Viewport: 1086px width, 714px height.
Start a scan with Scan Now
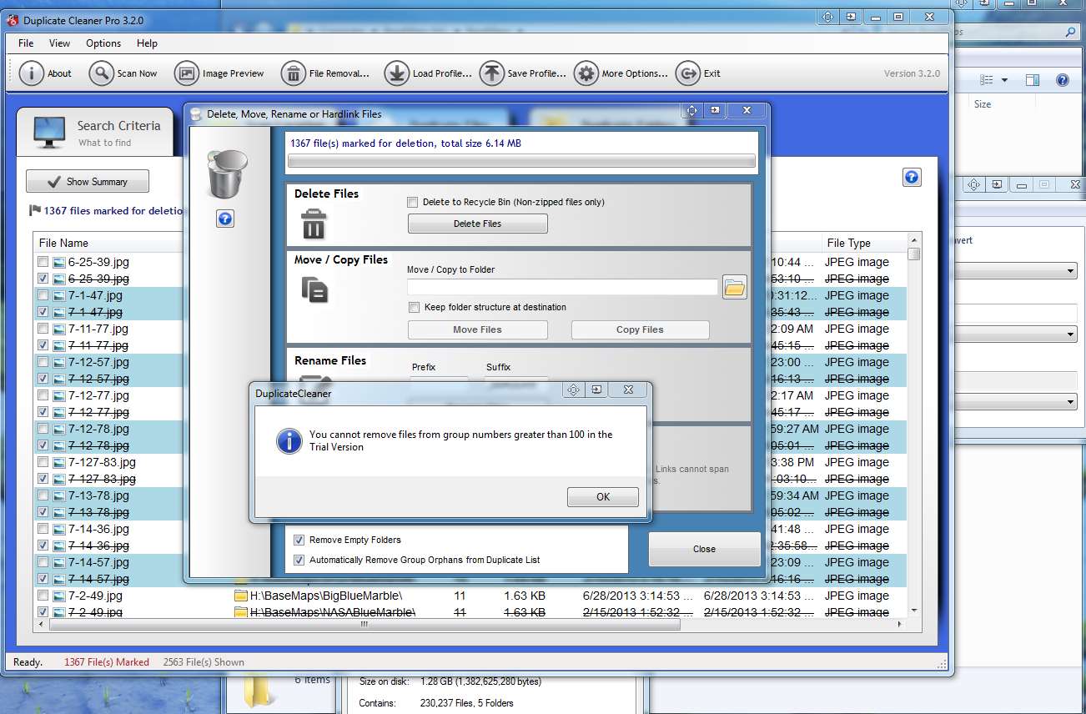click(x=101, y=73)
